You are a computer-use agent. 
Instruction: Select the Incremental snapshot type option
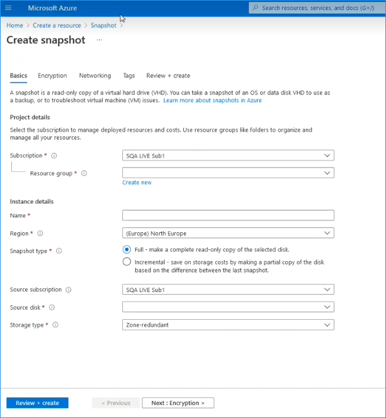[127, 262]
